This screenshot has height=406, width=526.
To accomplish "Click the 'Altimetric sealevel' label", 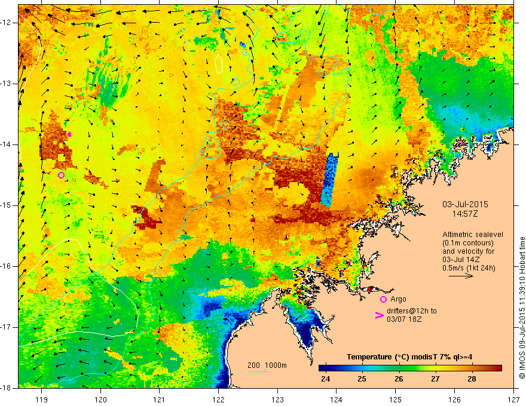I will 472,235.
